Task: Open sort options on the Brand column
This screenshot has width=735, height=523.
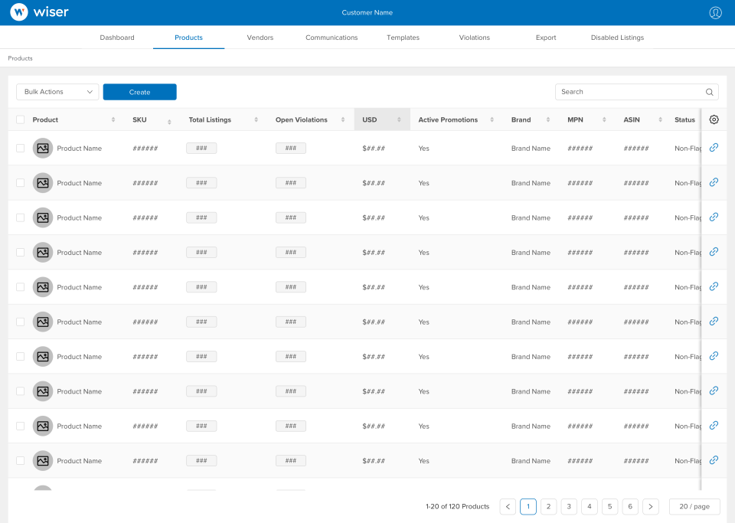Action: pos(547,120)
